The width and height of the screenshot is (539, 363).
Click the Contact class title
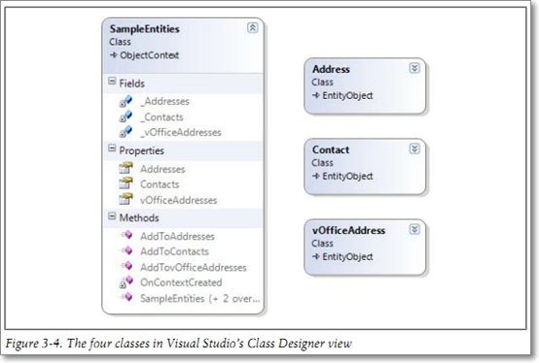tap(331, 149)
